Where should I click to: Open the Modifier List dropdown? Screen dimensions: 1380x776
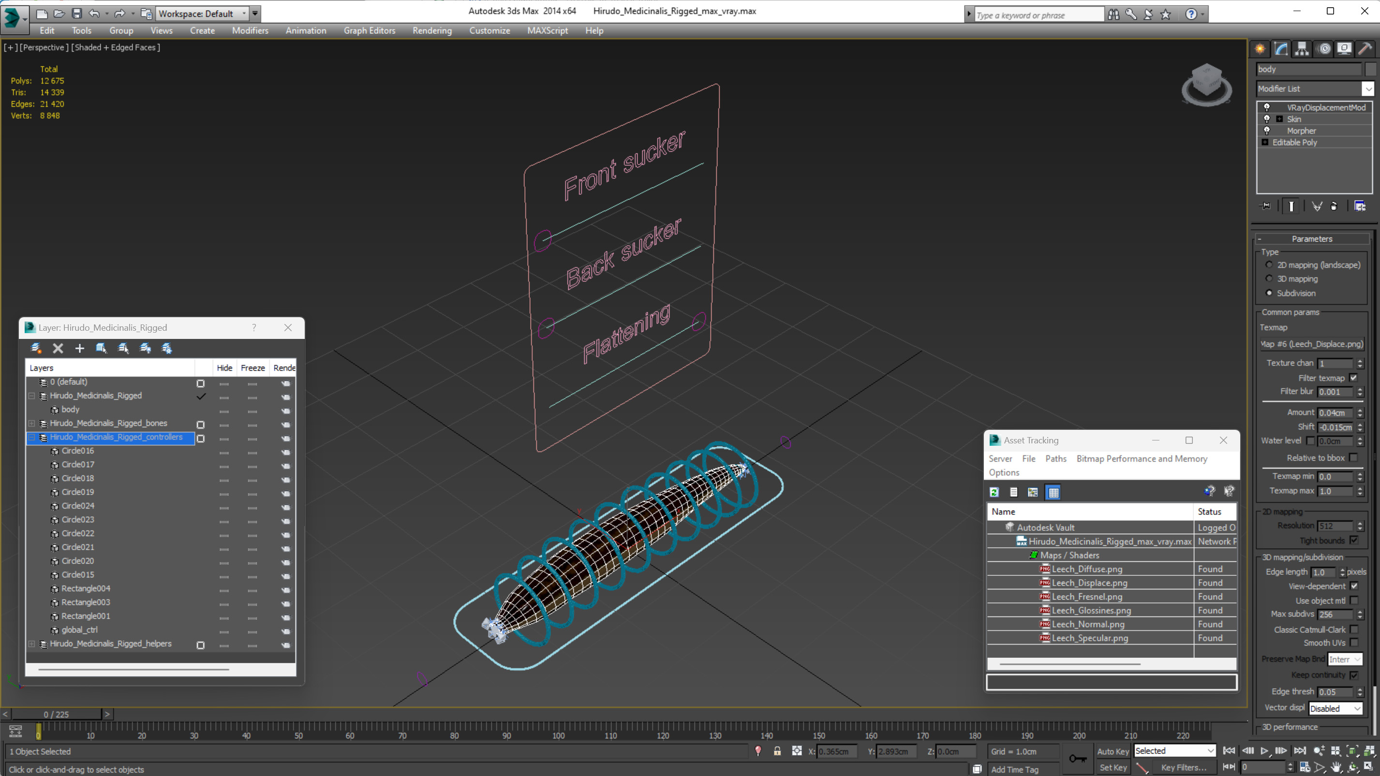click(1368, 88)
